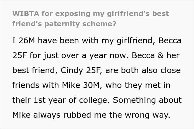Click the phrase "1st year of college"
The image size is (194, 129).
click(x=61, y=100)
